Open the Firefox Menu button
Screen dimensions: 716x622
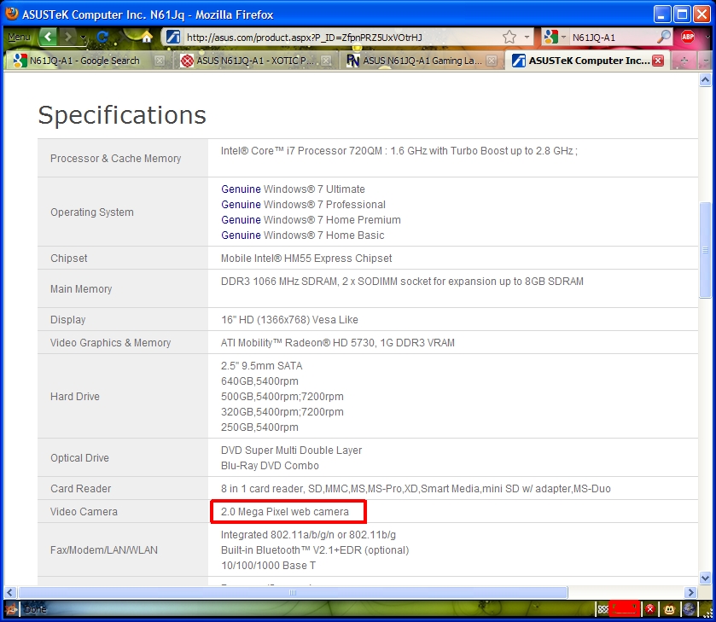19,37
